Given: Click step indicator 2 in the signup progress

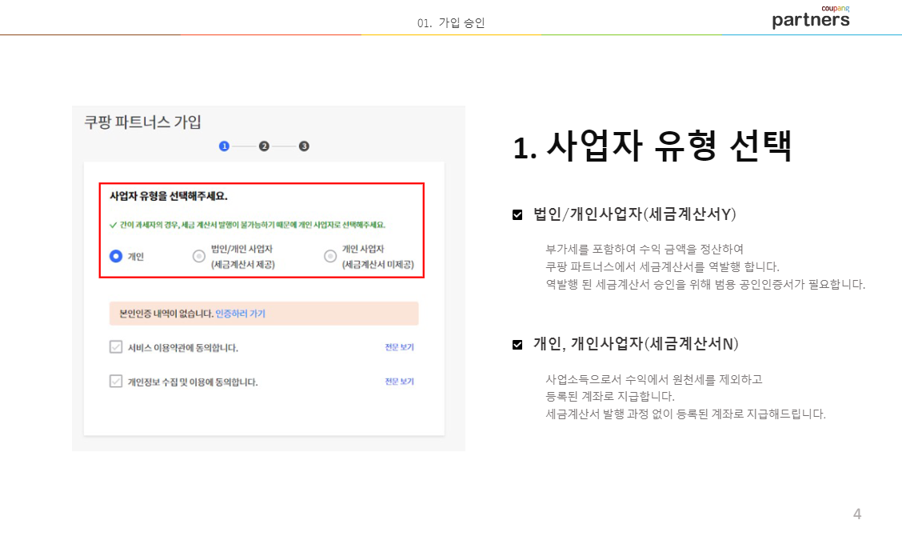Looking at the screenshot, I should [262, 145].
